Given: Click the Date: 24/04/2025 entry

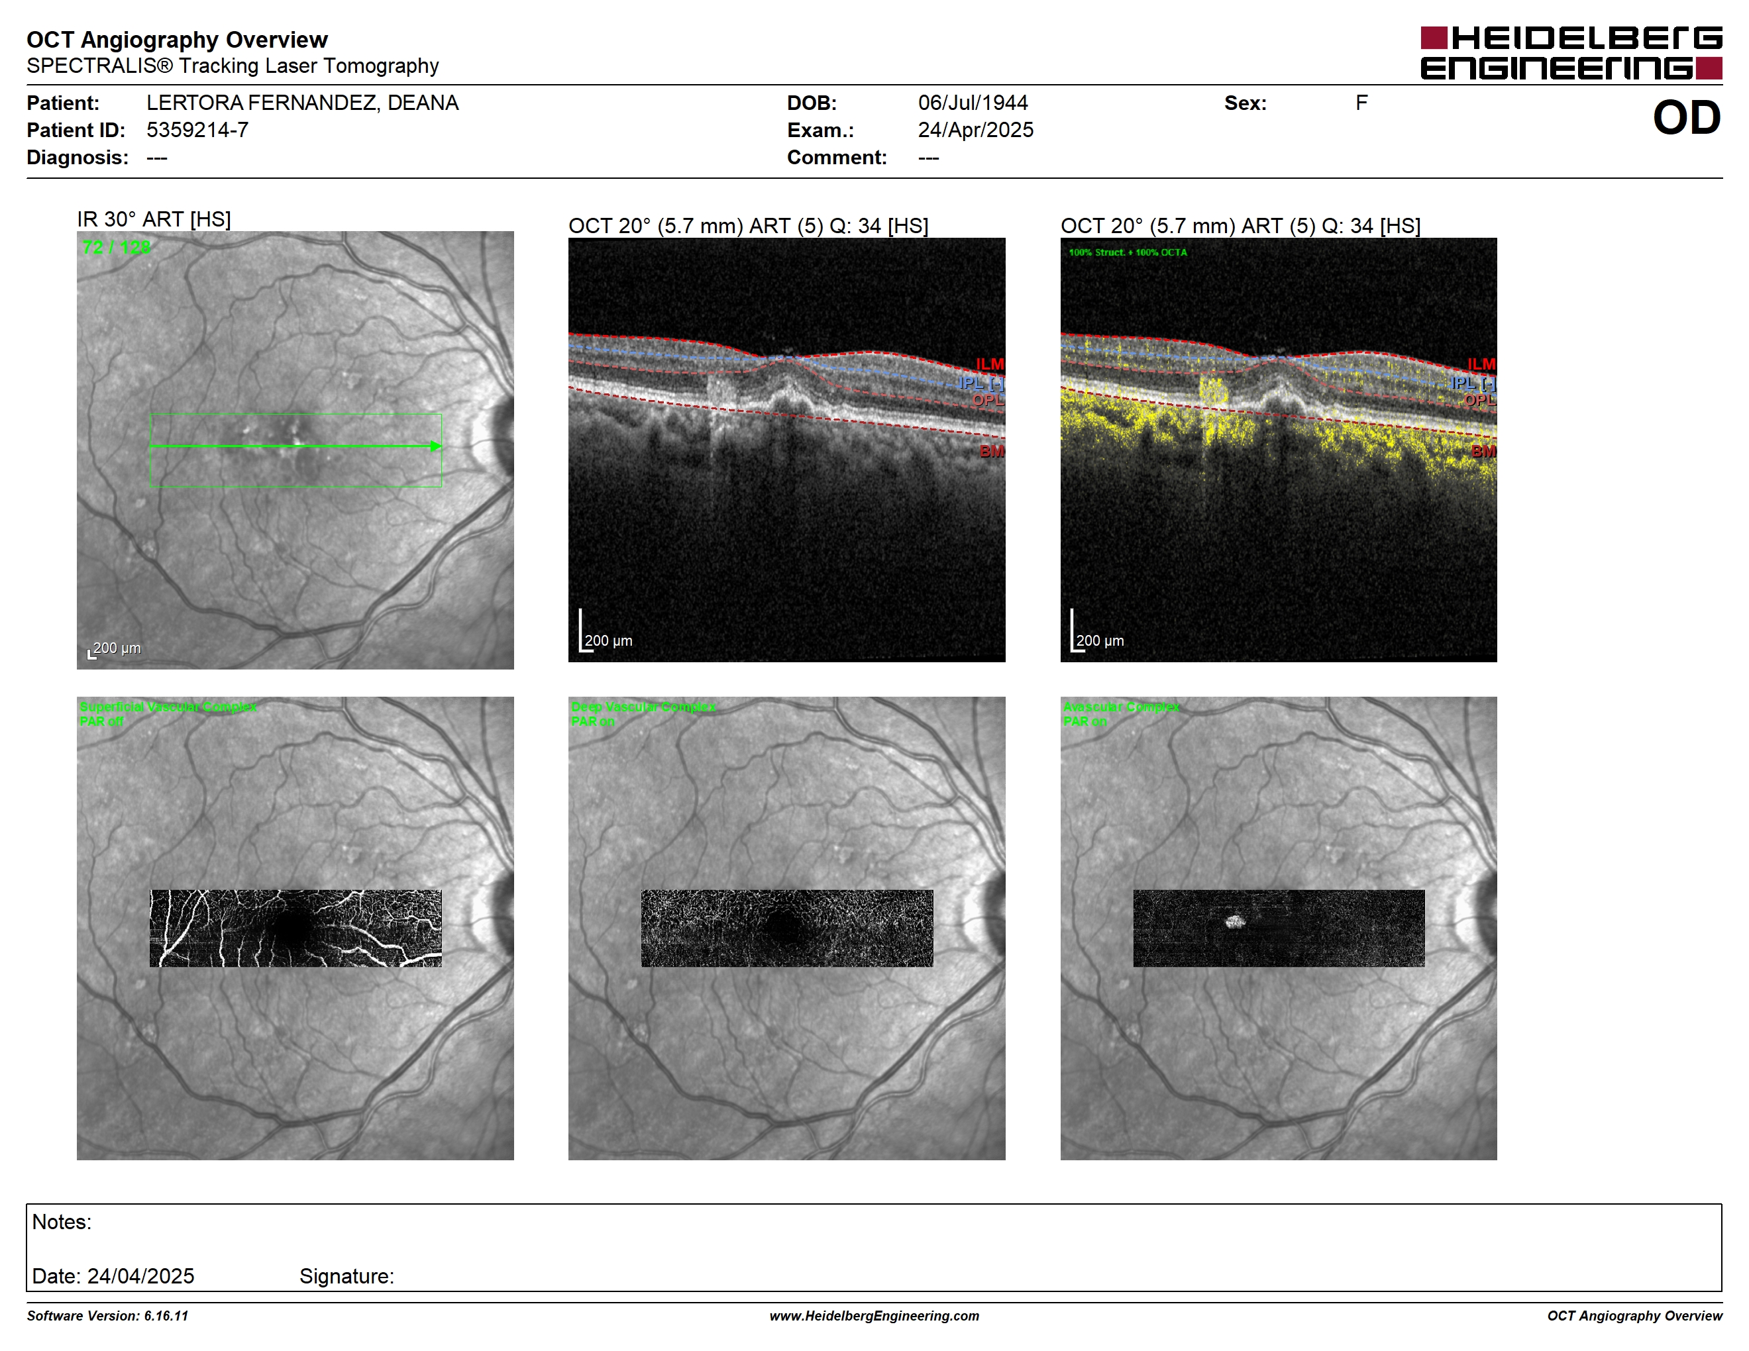Looking at the screenshot, I should click(x=113, y=1276).
